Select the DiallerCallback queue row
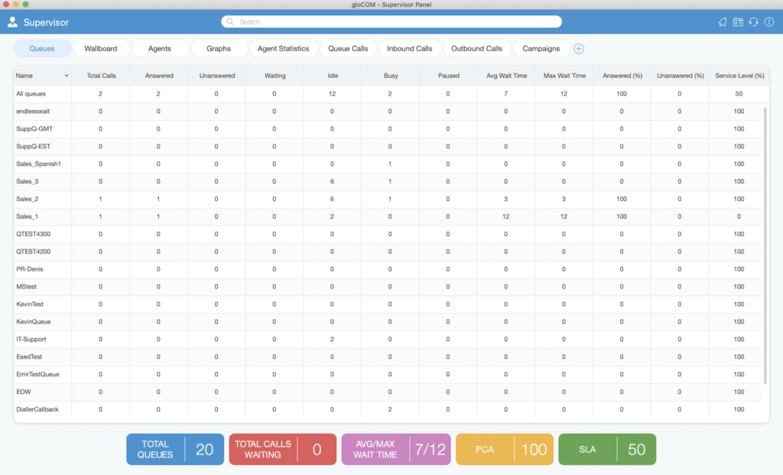 click(388, 409)
